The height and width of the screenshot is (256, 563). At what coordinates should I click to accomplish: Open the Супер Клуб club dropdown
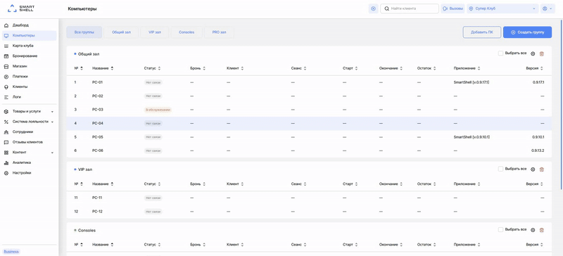[x=502, y=8]
